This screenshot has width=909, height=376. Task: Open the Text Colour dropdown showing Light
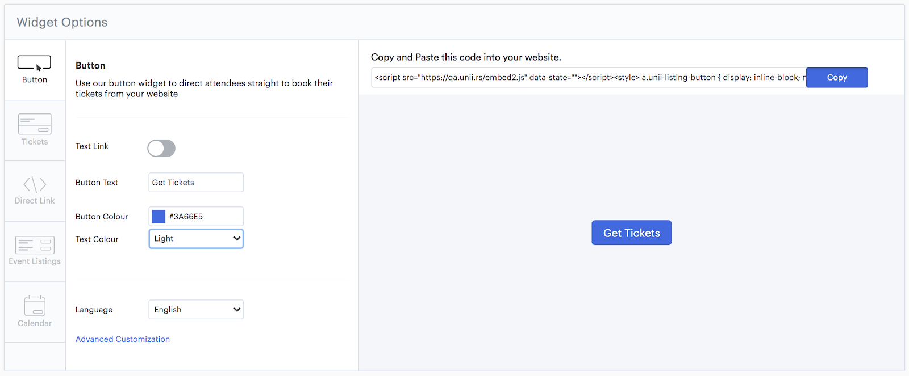tap(195, 239)
